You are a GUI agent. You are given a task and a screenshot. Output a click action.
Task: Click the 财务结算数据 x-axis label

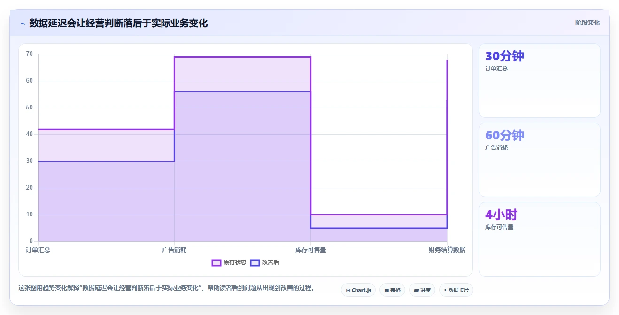447,250
